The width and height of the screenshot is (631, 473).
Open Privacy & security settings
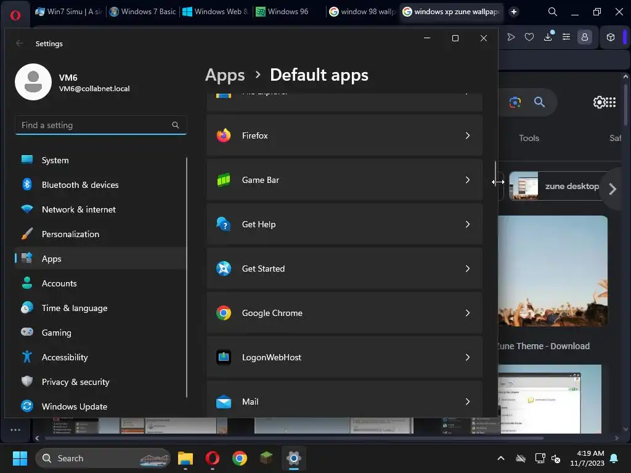(100, 382)
